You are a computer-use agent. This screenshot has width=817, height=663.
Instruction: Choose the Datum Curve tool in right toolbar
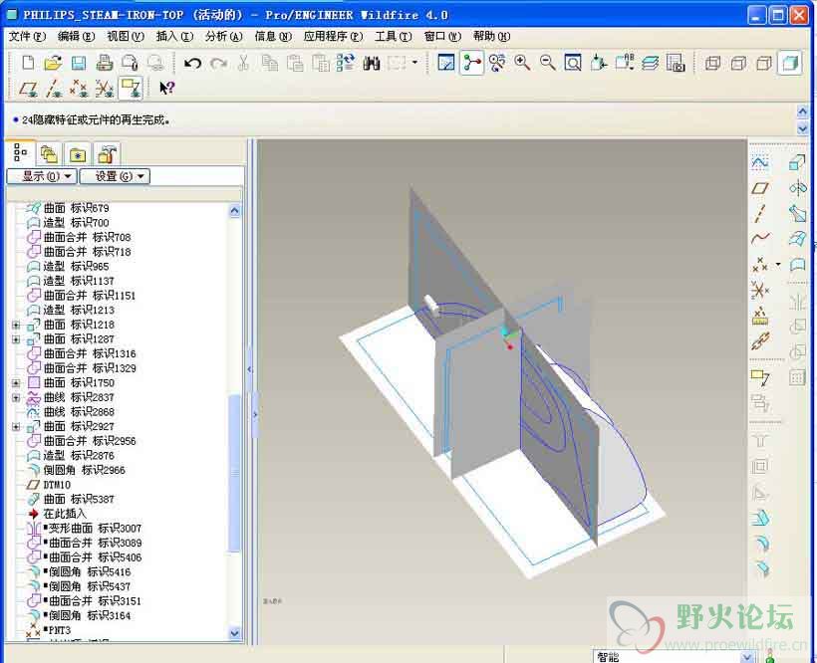760,239
